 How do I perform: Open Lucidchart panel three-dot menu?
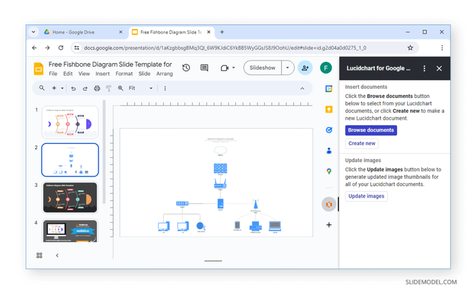tap(424, 68)
